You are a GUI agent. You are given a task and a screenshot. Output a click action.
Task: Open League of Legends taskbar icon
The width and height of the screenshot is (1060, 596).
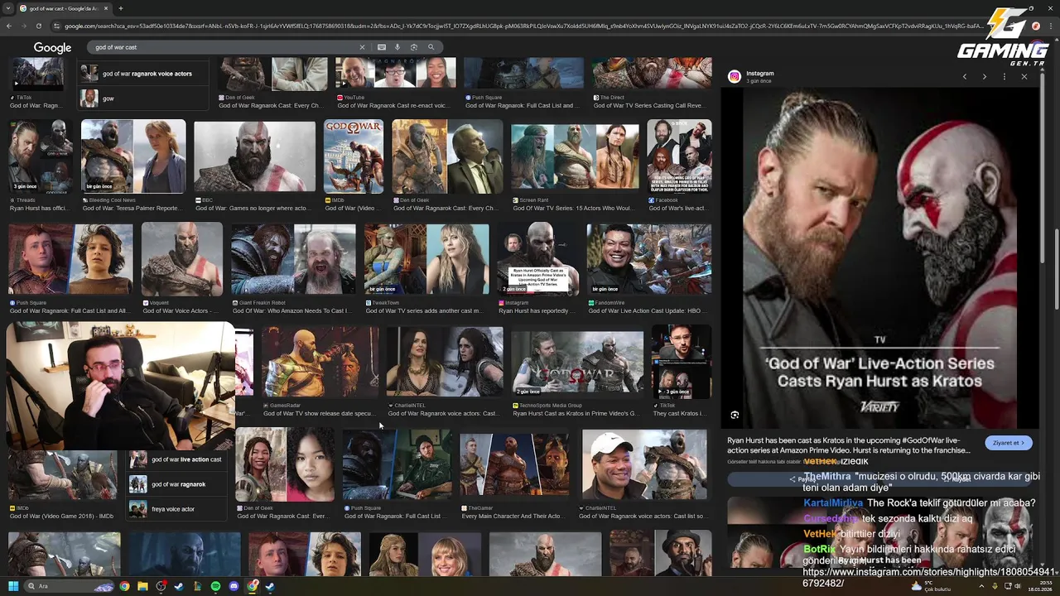click(x=197, y=586)
